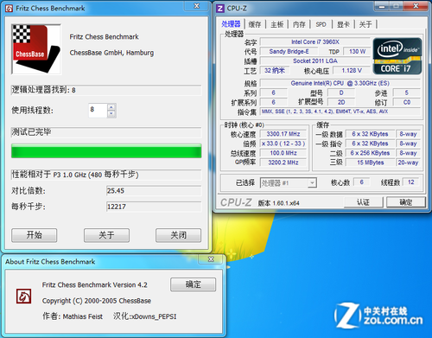This screenshot has width=432, height=338.
Task: Click the green benchmark progress bar
Action: (x=106, y=151)
